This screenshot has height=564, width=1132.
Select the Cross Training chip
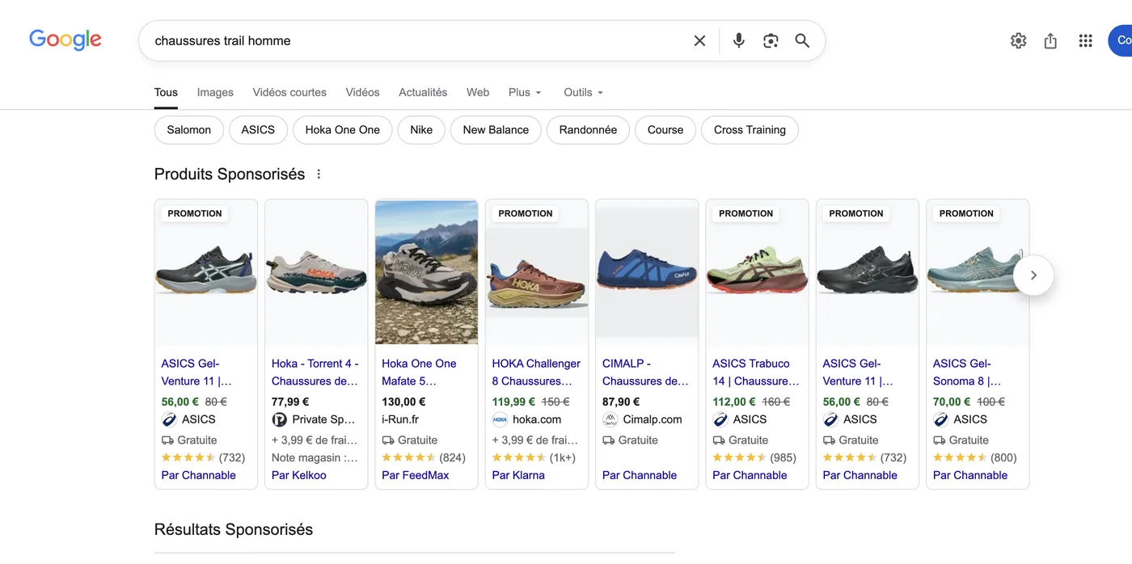[x=750, y=130]
